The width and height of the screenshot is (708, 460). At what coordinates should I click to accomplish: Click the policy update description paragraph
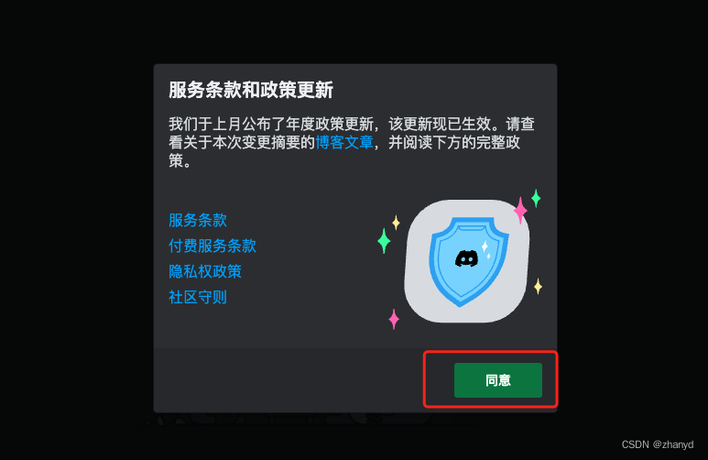pyautogui.click(x=352, y=142)
